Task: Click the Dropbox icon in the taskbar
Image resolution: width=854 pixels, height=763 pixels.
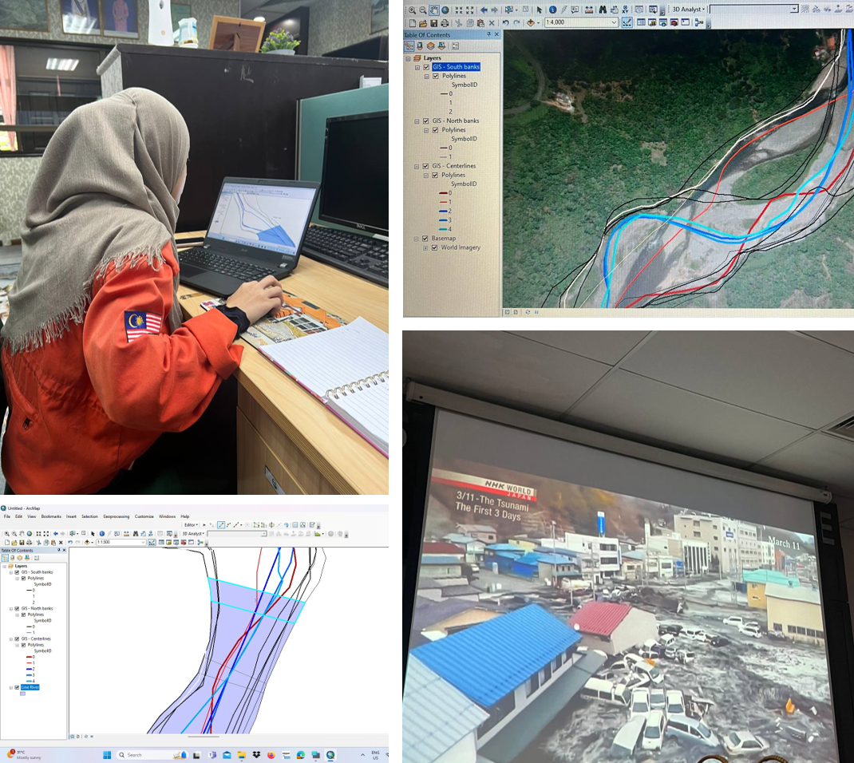Action: pyautogui.click(x=256, y=755)
